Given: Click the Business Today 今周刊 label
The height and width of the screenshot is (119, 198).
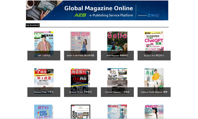Looking at the screenshot, I should point(44,92).
